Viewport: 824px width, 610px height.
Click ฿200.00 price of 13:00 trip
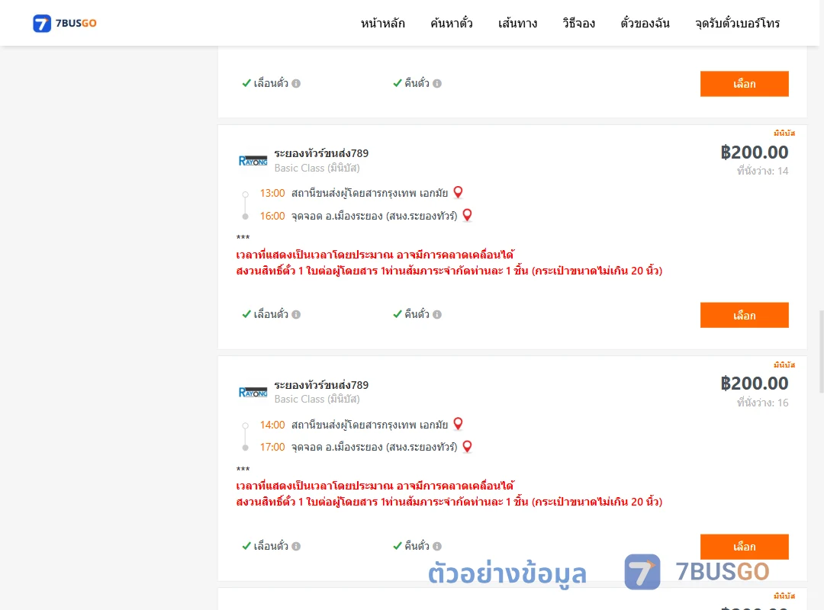coord(754,152)
